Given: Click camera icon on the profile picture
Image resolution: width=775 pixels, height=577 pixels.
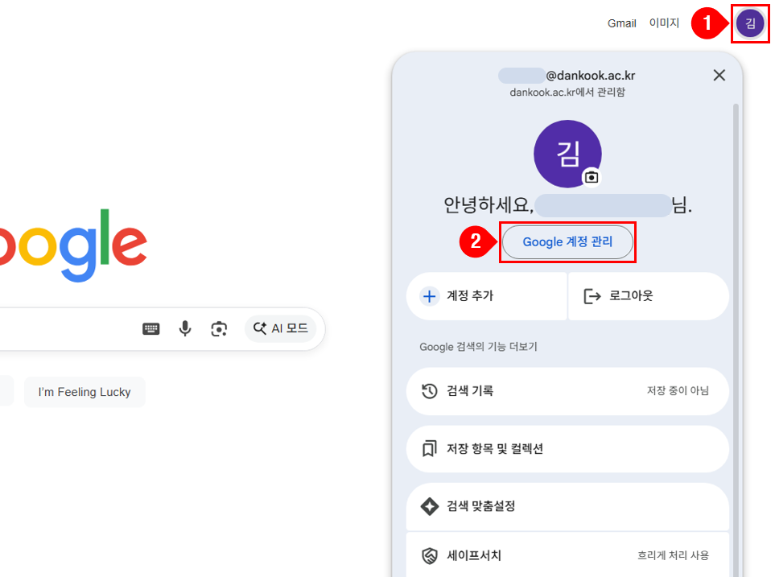Looking at the screenshot, I should tap(592, 177).
